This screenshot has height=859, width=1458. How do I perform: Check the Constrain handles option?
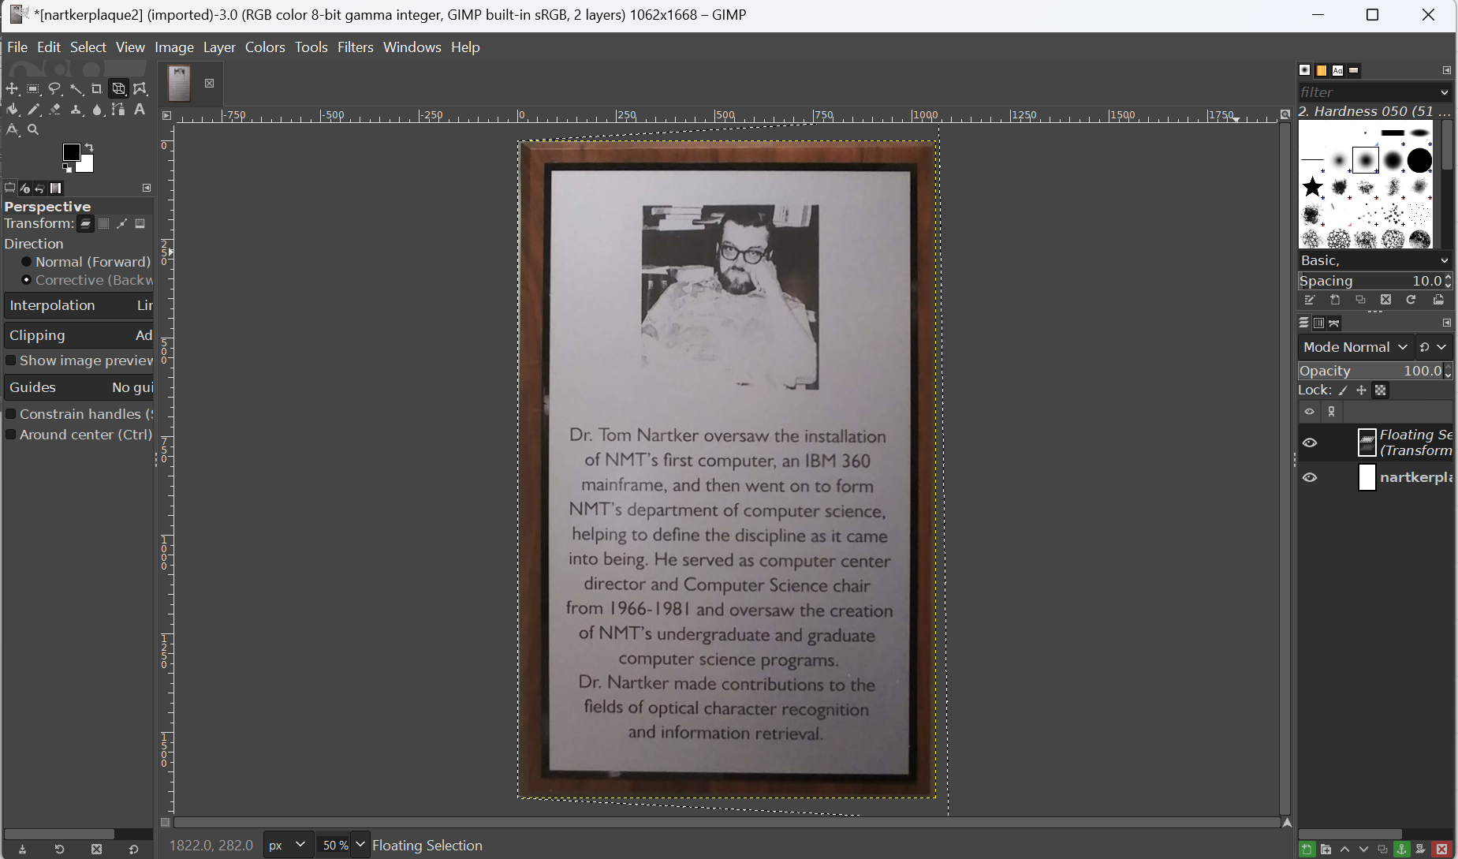pyautogui.click(x=11, y=414)
